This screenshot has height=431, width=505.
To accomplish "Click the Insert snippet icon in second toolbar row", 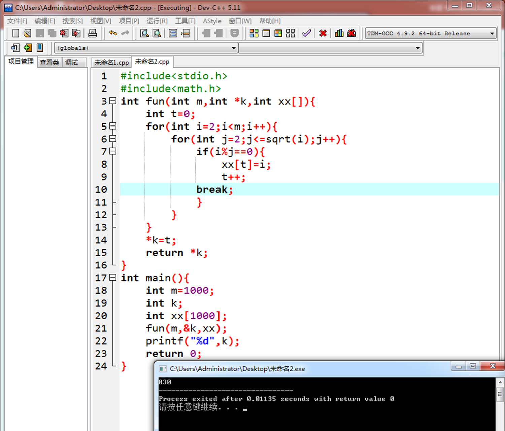I will [15, 48].
